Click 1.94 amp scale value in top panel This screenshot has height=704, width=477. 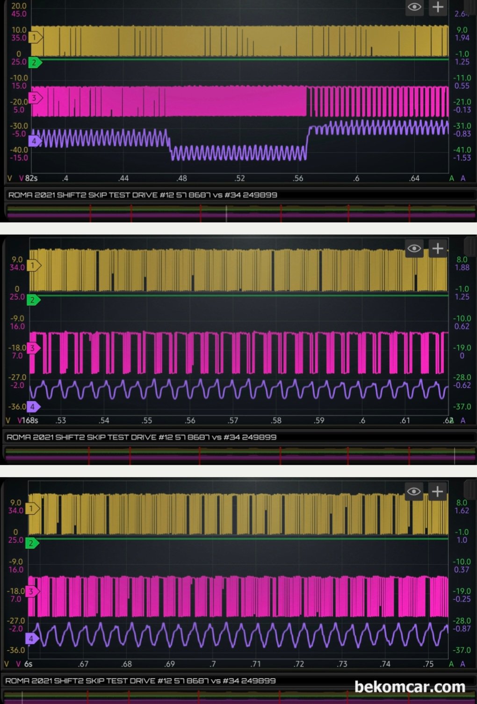point(462,38)
